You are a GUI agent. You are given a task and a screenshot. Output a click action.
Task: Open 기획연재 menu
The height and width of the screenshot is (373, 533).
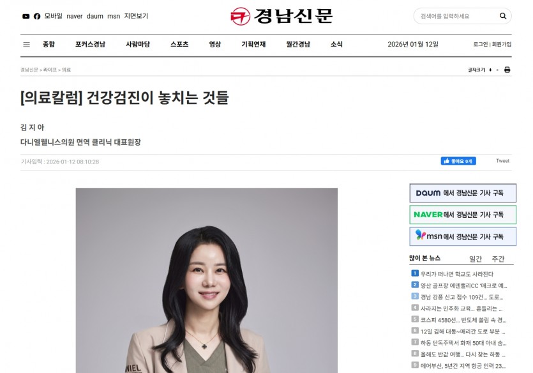pos(253,44)
